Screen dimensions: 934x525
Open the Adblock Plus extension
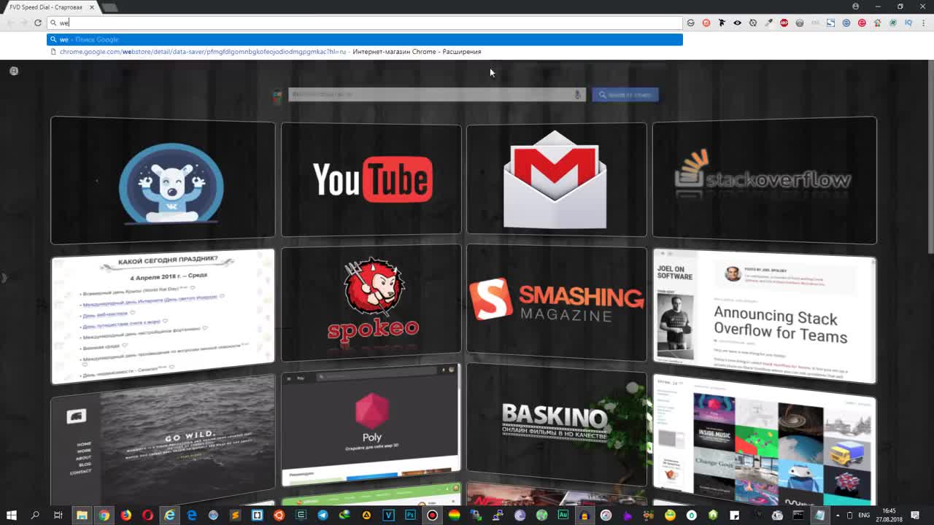coord(784,23)
